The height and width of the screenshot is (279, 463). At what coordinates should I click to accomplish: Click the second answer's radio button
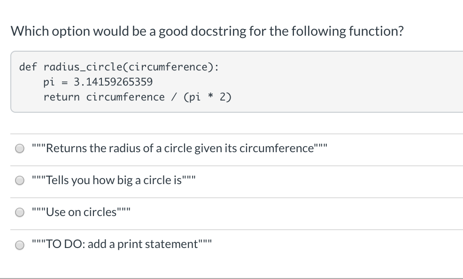pyautogui.click(x=20, y=180)
